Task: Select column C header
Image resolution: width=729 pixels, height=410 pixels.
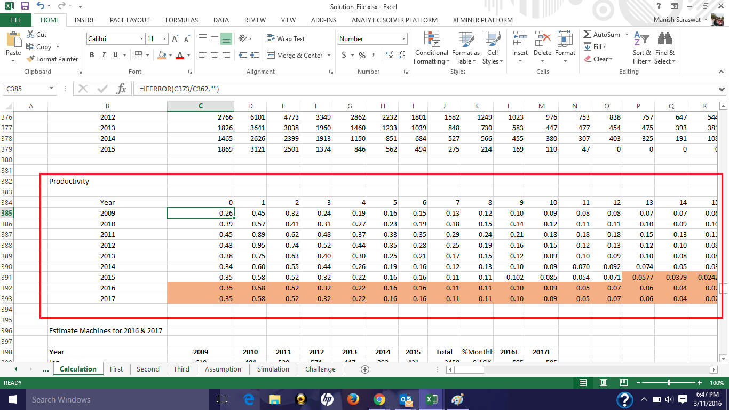Action: [201, 106]
